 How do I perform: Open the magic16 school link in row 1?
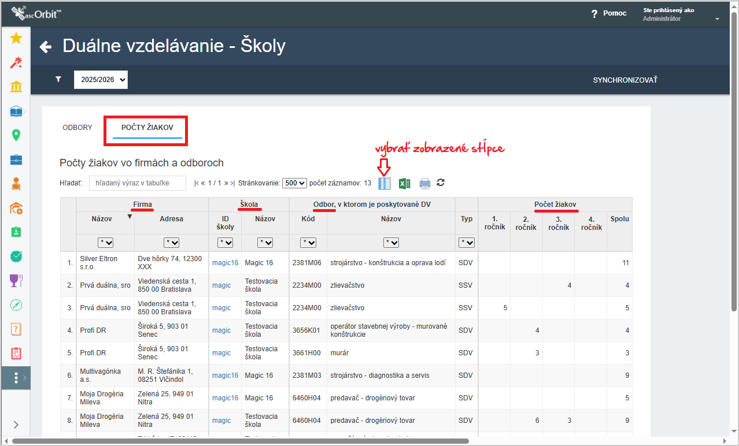pos(225,263)
